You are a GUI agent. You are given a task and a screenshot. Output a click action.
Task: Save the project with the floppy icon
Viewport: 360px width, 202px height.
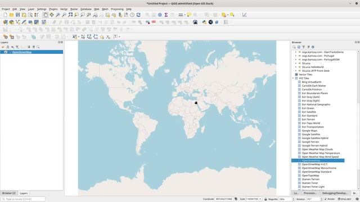point(17,15)
